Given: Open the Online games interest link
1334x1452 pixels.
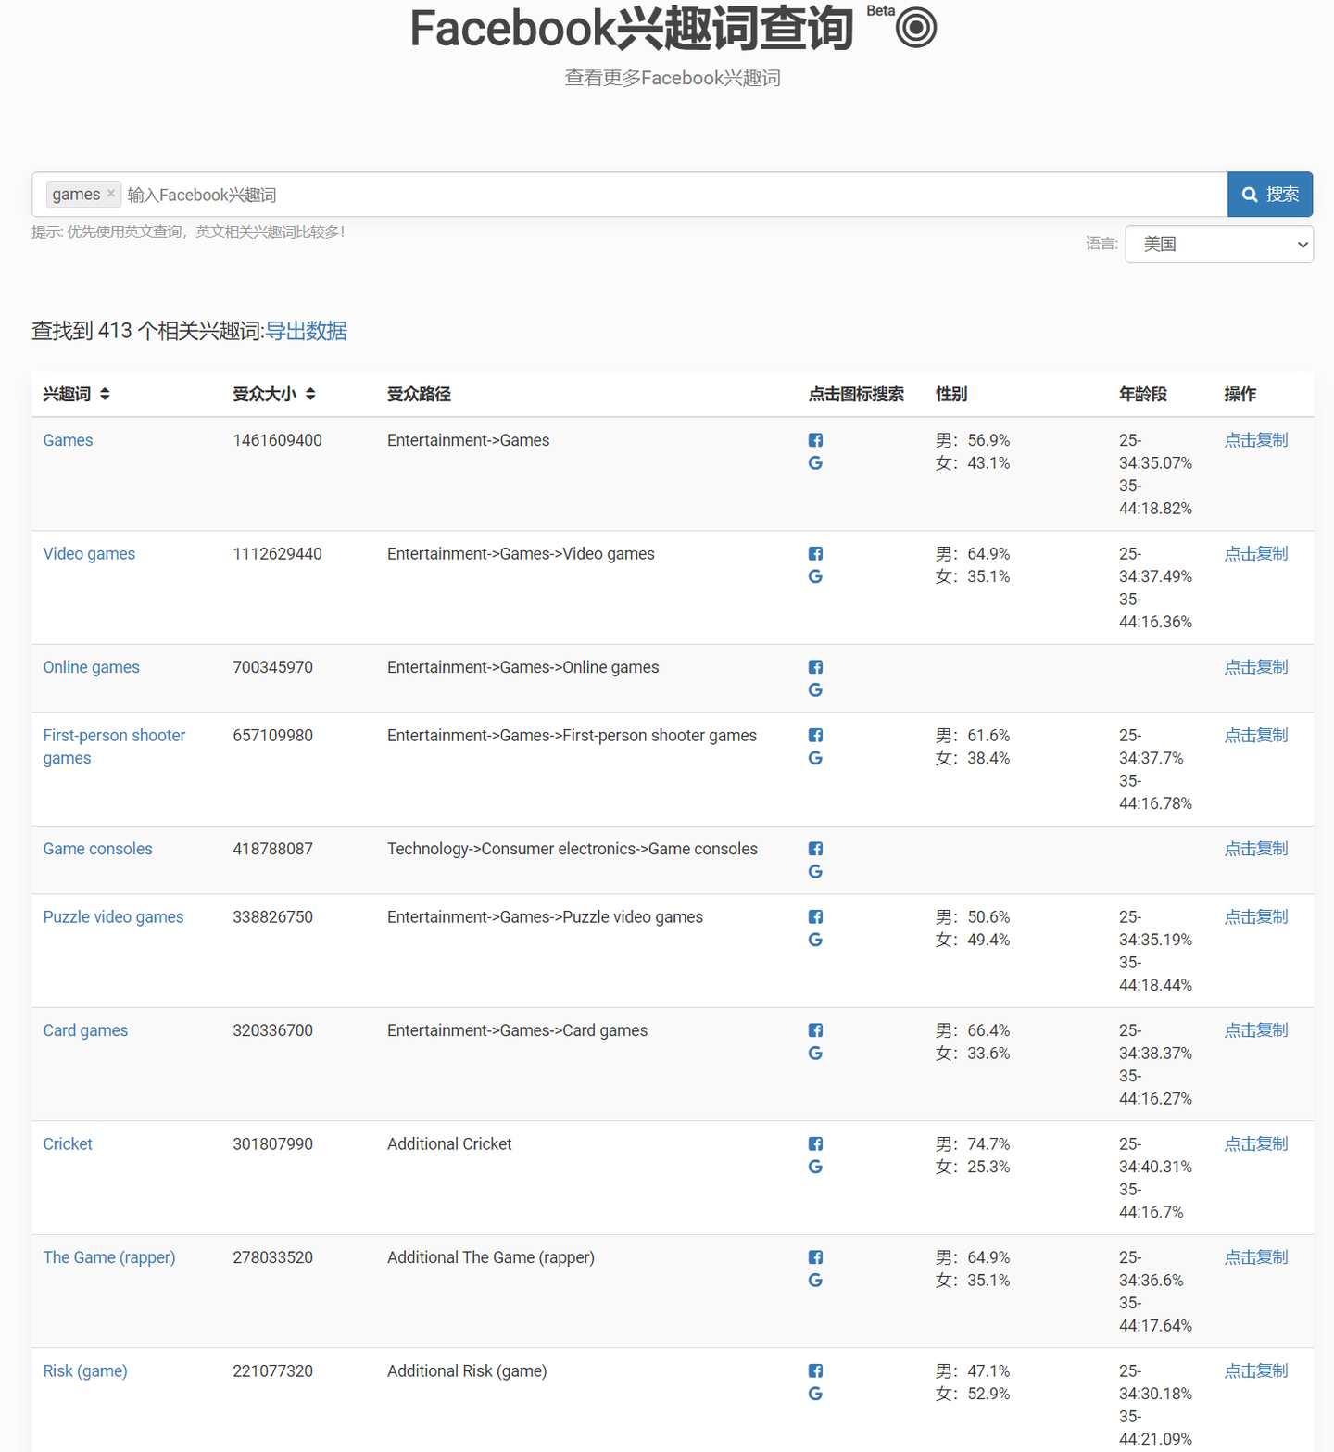Looking at the screenshot, I should pos(92,667).
